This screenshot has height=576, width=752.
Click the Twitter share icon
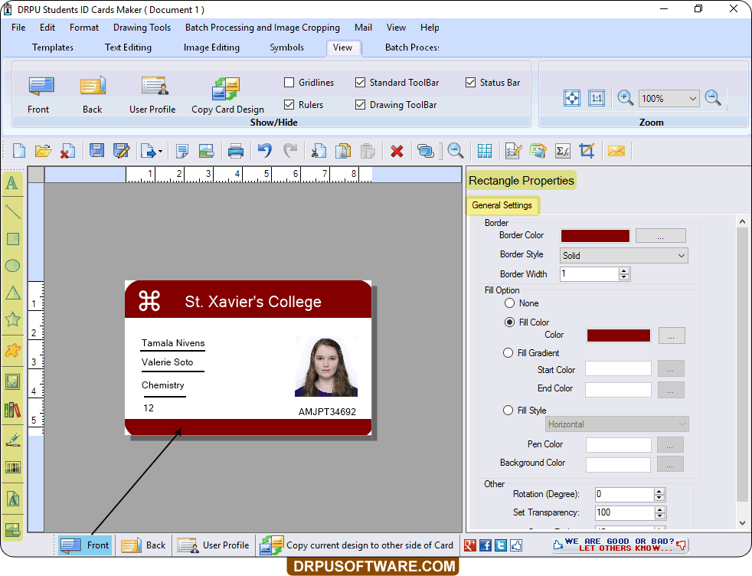(501, 545)
